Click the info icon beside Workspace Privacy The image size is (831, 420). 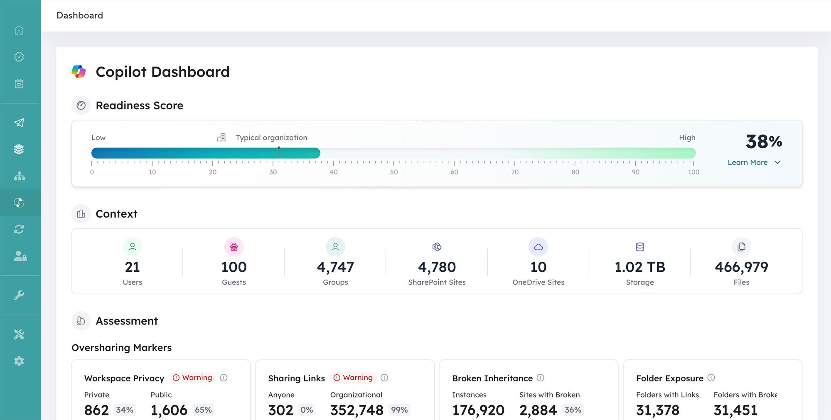pyautogui.click(x=224, y=378)
